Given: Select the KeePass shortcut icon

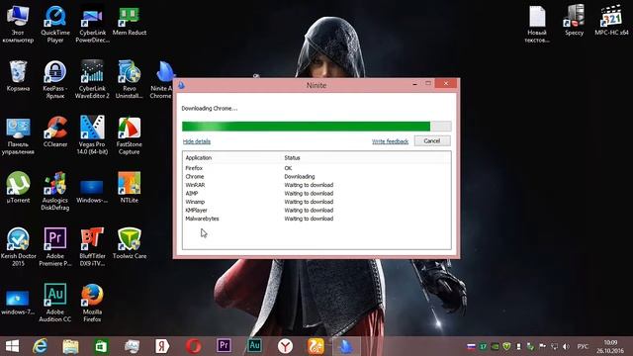Looking at the screenshot, I should [55, 79].
